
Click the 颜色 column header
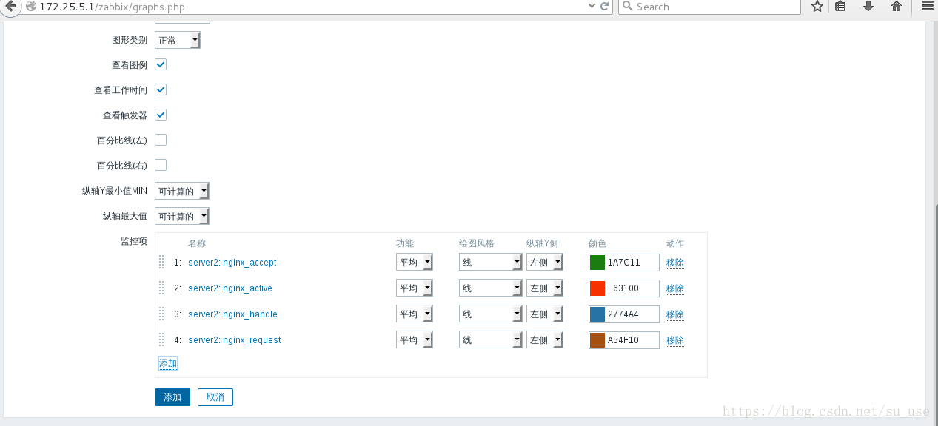[x=597, y=243]
